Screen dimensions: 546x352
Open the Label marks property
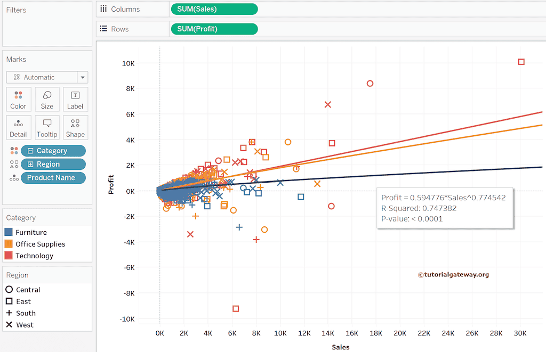point(75,99)
